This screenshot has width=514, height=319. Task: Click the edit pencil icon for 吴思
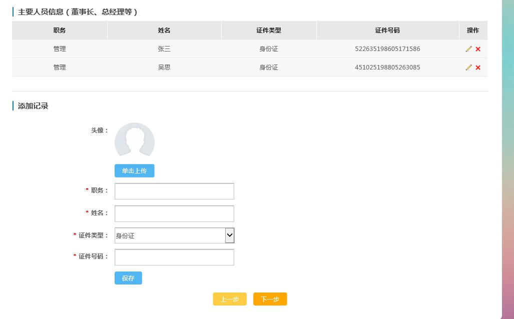[x=468, y=67]
